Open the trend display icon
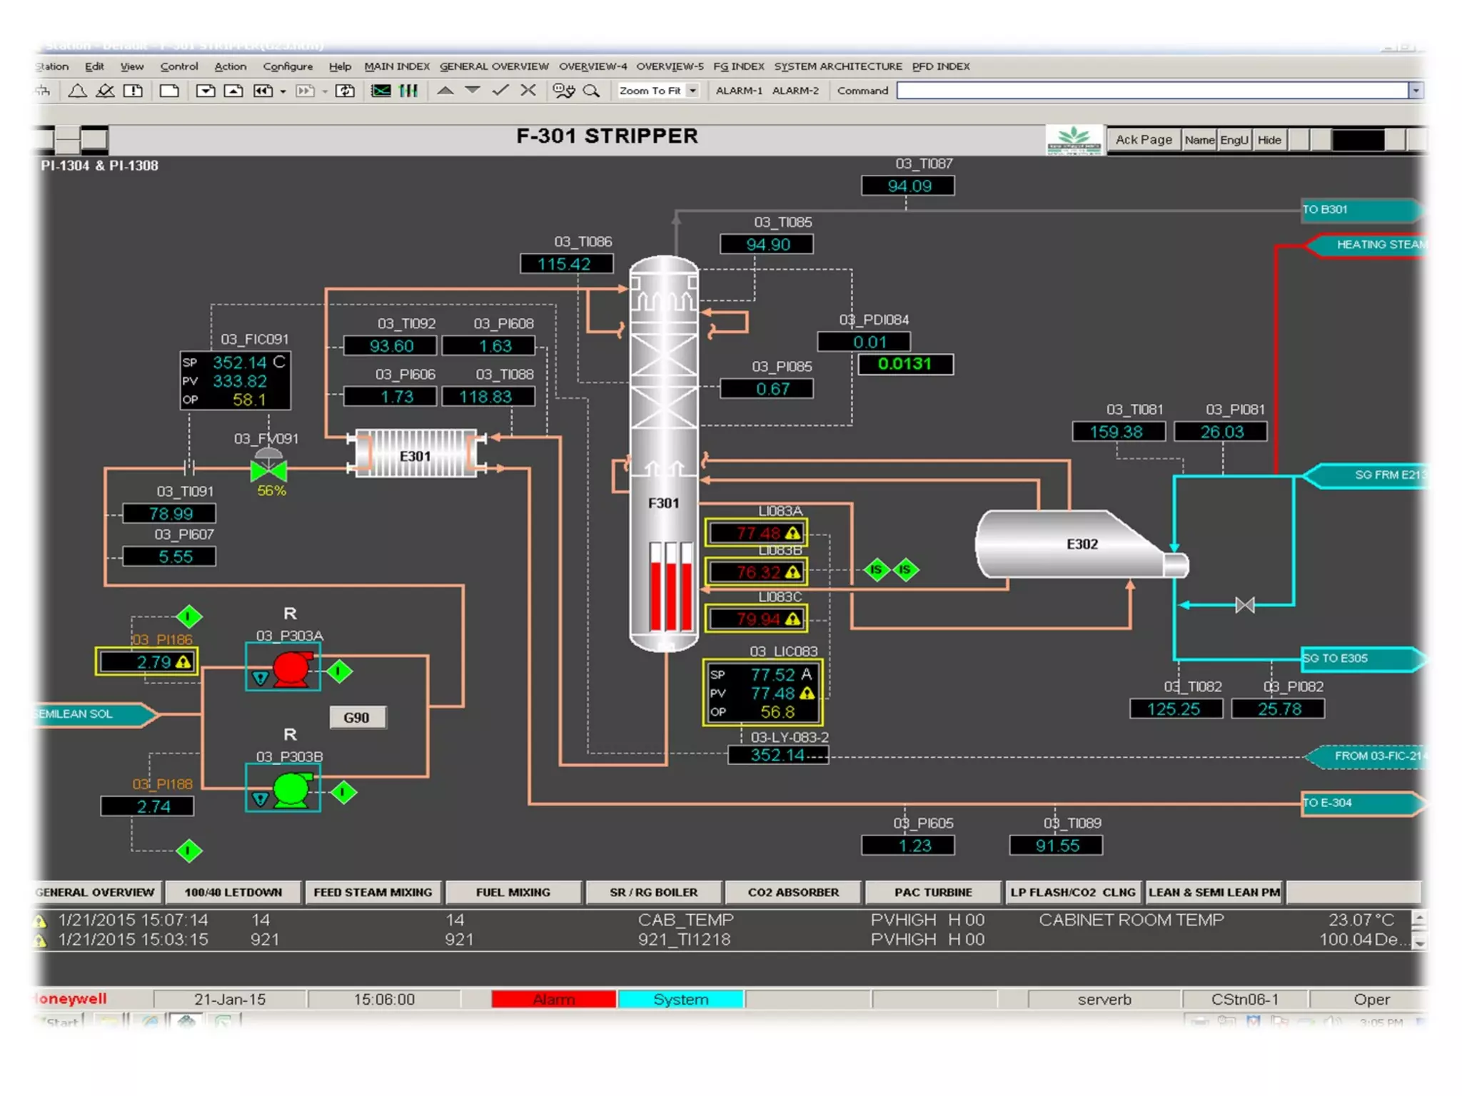 (x=381, y=91)
